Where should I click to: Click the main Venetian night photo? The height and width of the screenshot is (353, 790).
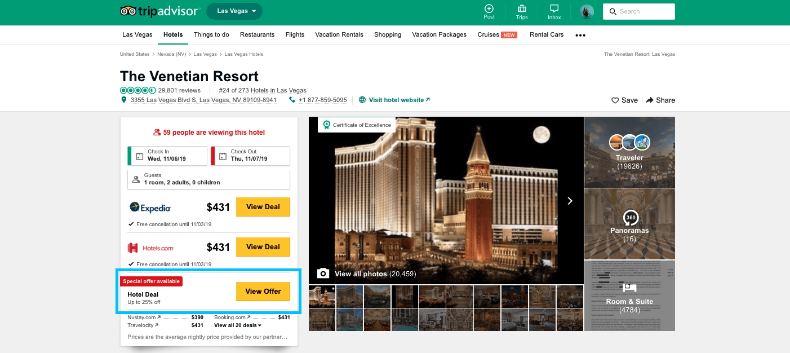[x=446, y=200]
